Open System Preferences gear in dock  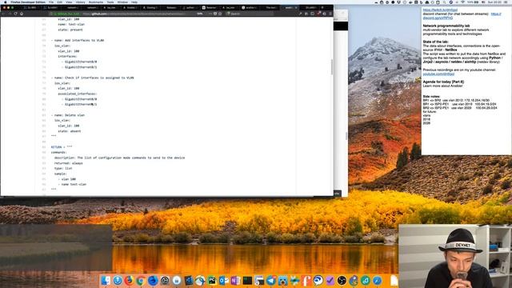click(165, 281)
